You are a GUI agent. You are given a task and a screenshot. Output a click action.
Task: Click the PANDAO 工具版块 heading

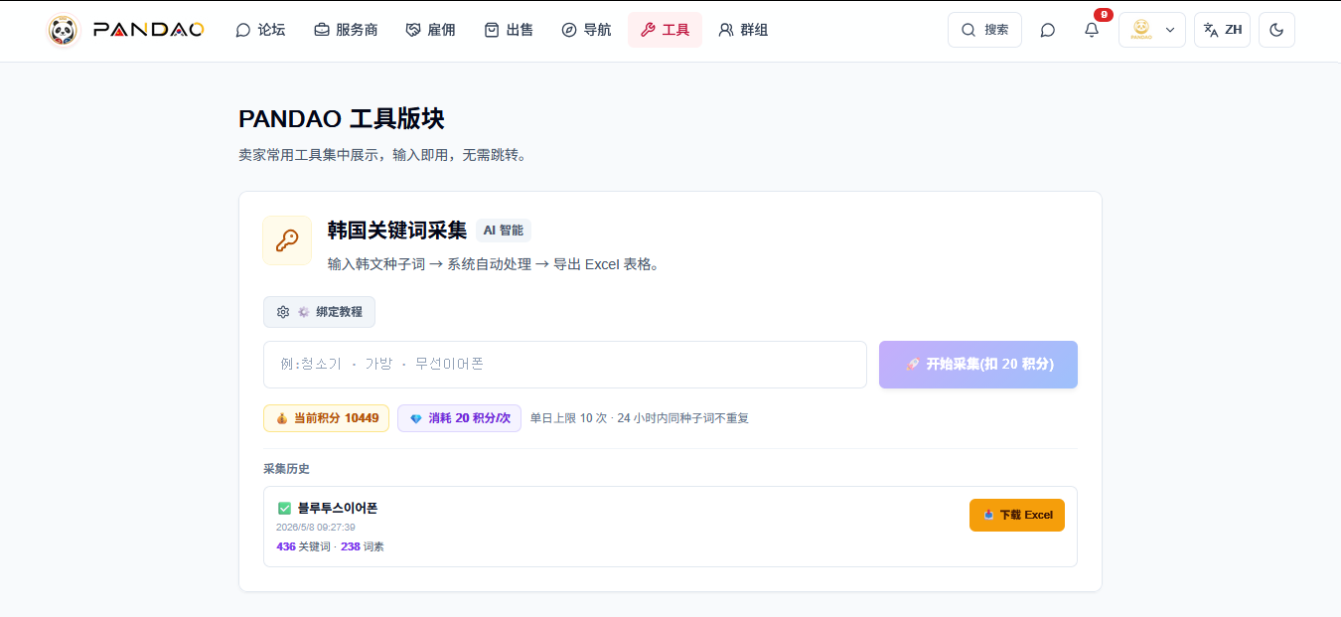tap(342, 119)
